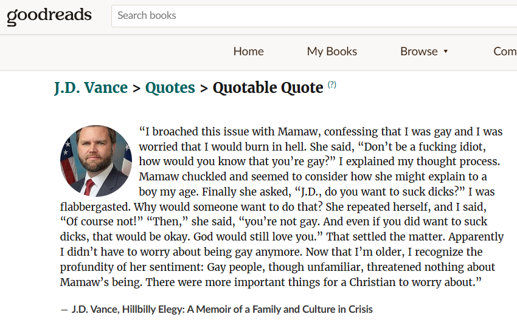The image size is (517, 331).
Task: Click the Quotable Quote heading
Action: click(268, 88)
